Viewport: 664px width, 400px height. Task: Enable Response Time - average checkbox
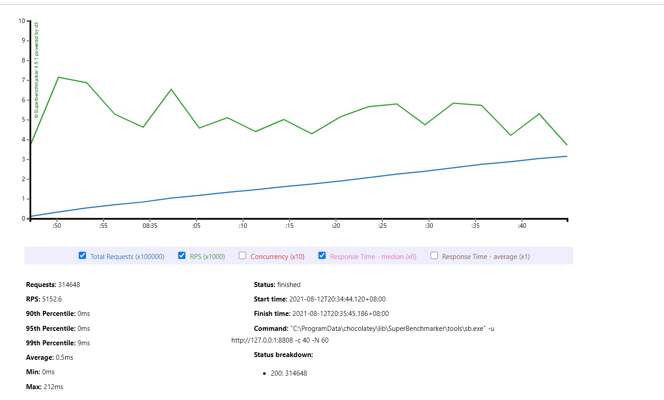tap(434, 255)
